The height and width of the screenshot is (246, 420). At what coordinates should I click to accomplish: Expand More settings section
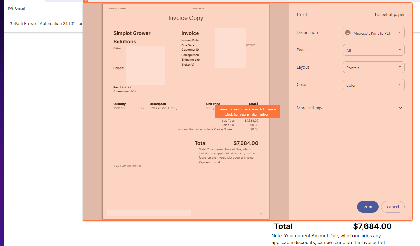tap(350, 108)
